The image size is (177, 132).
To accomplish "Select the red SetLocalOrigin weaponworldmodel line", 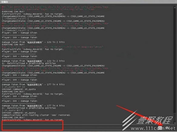I will point(52,47).
